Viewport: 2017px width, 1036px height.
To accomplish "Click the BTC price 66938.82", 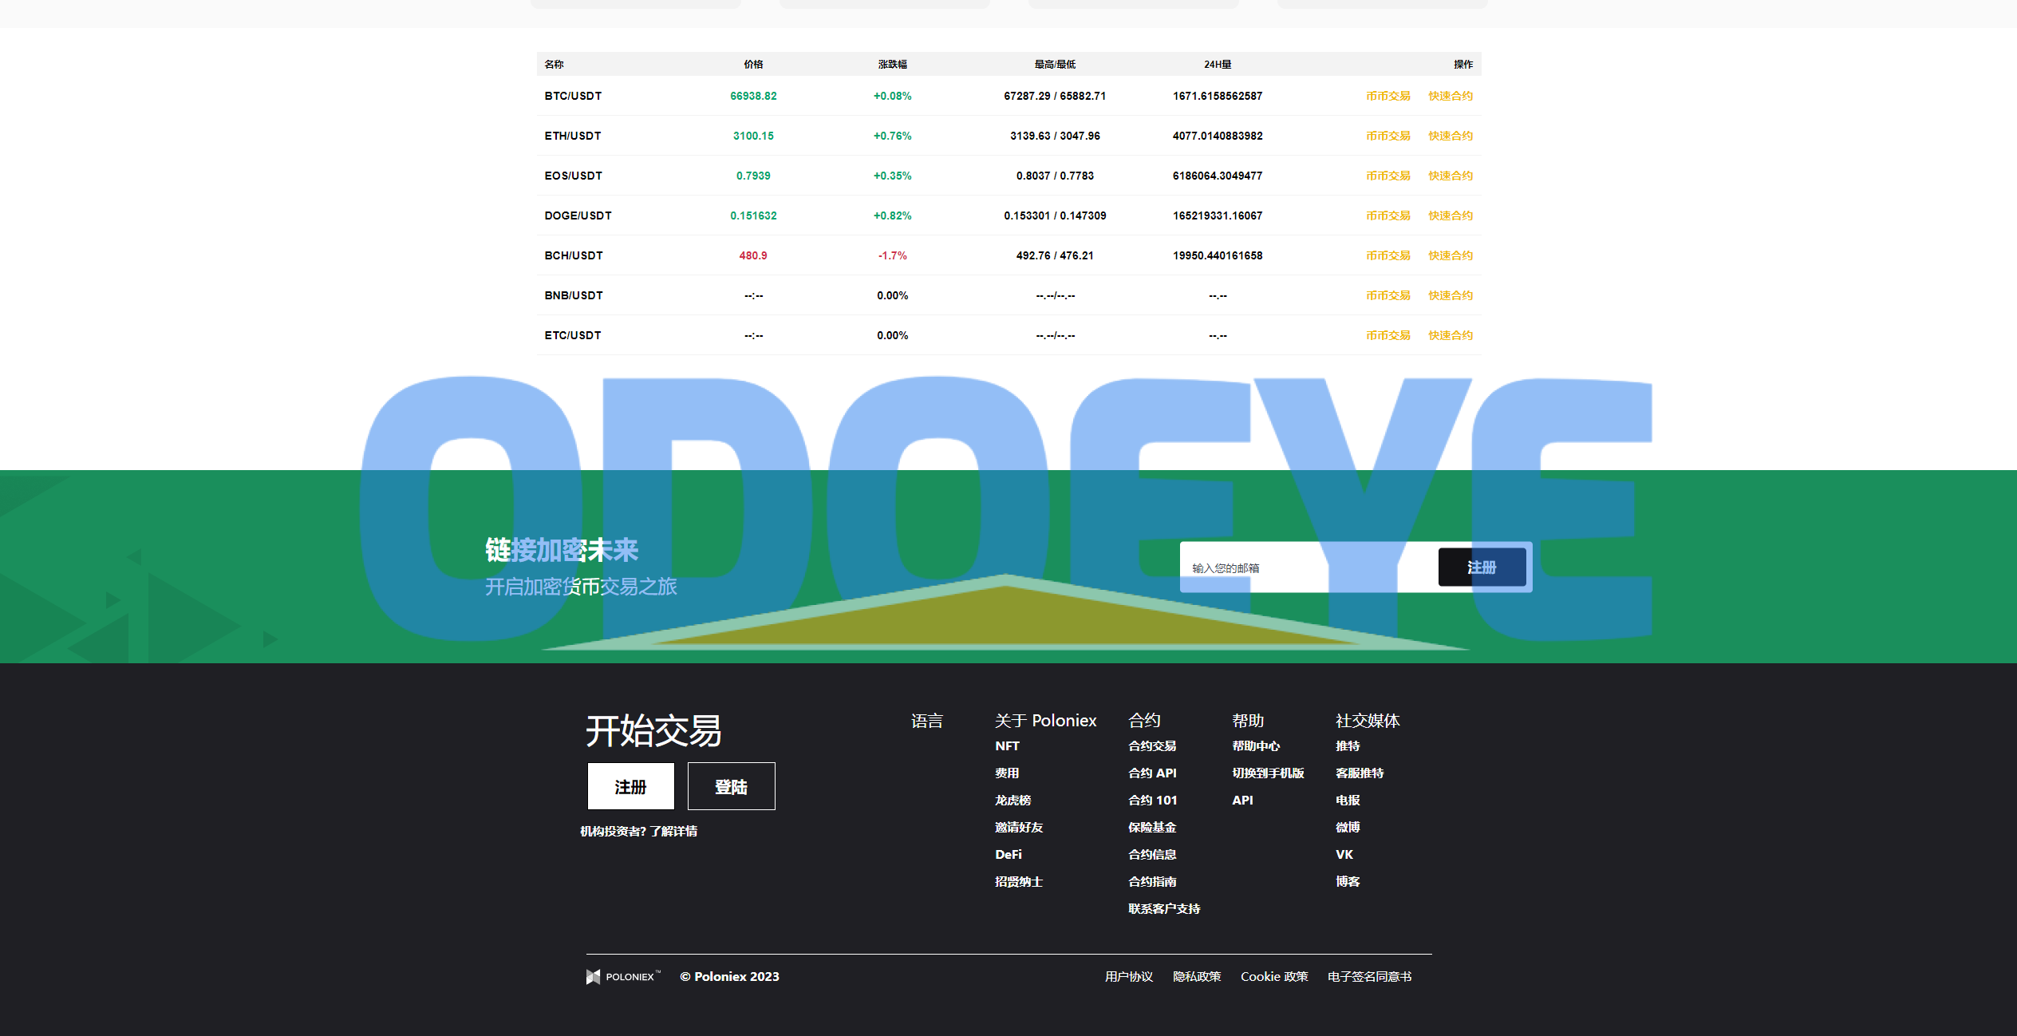I will (753, 96).
